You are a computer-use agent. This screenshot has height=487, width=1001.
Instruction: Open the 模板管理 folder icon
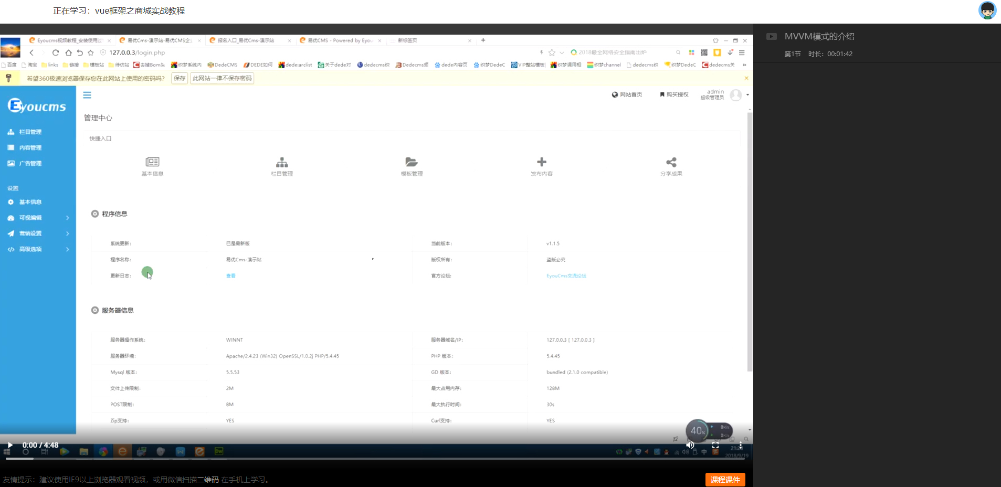pos(412,162)
